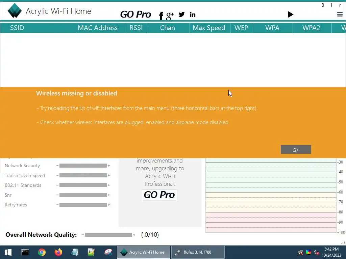Click the Retry rates label

pos(16,205)
